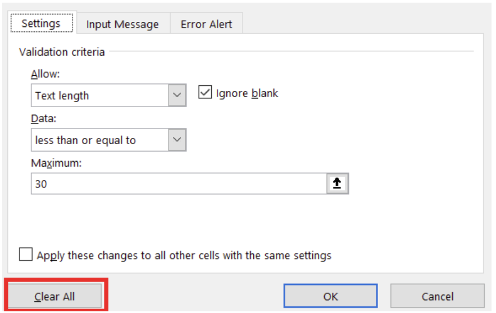Switch to the Input Message tab

[122, 24]
